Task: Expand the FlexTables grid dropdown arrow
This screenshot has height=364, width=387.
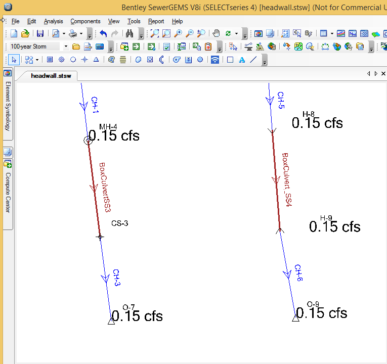Action: (332, 34)
